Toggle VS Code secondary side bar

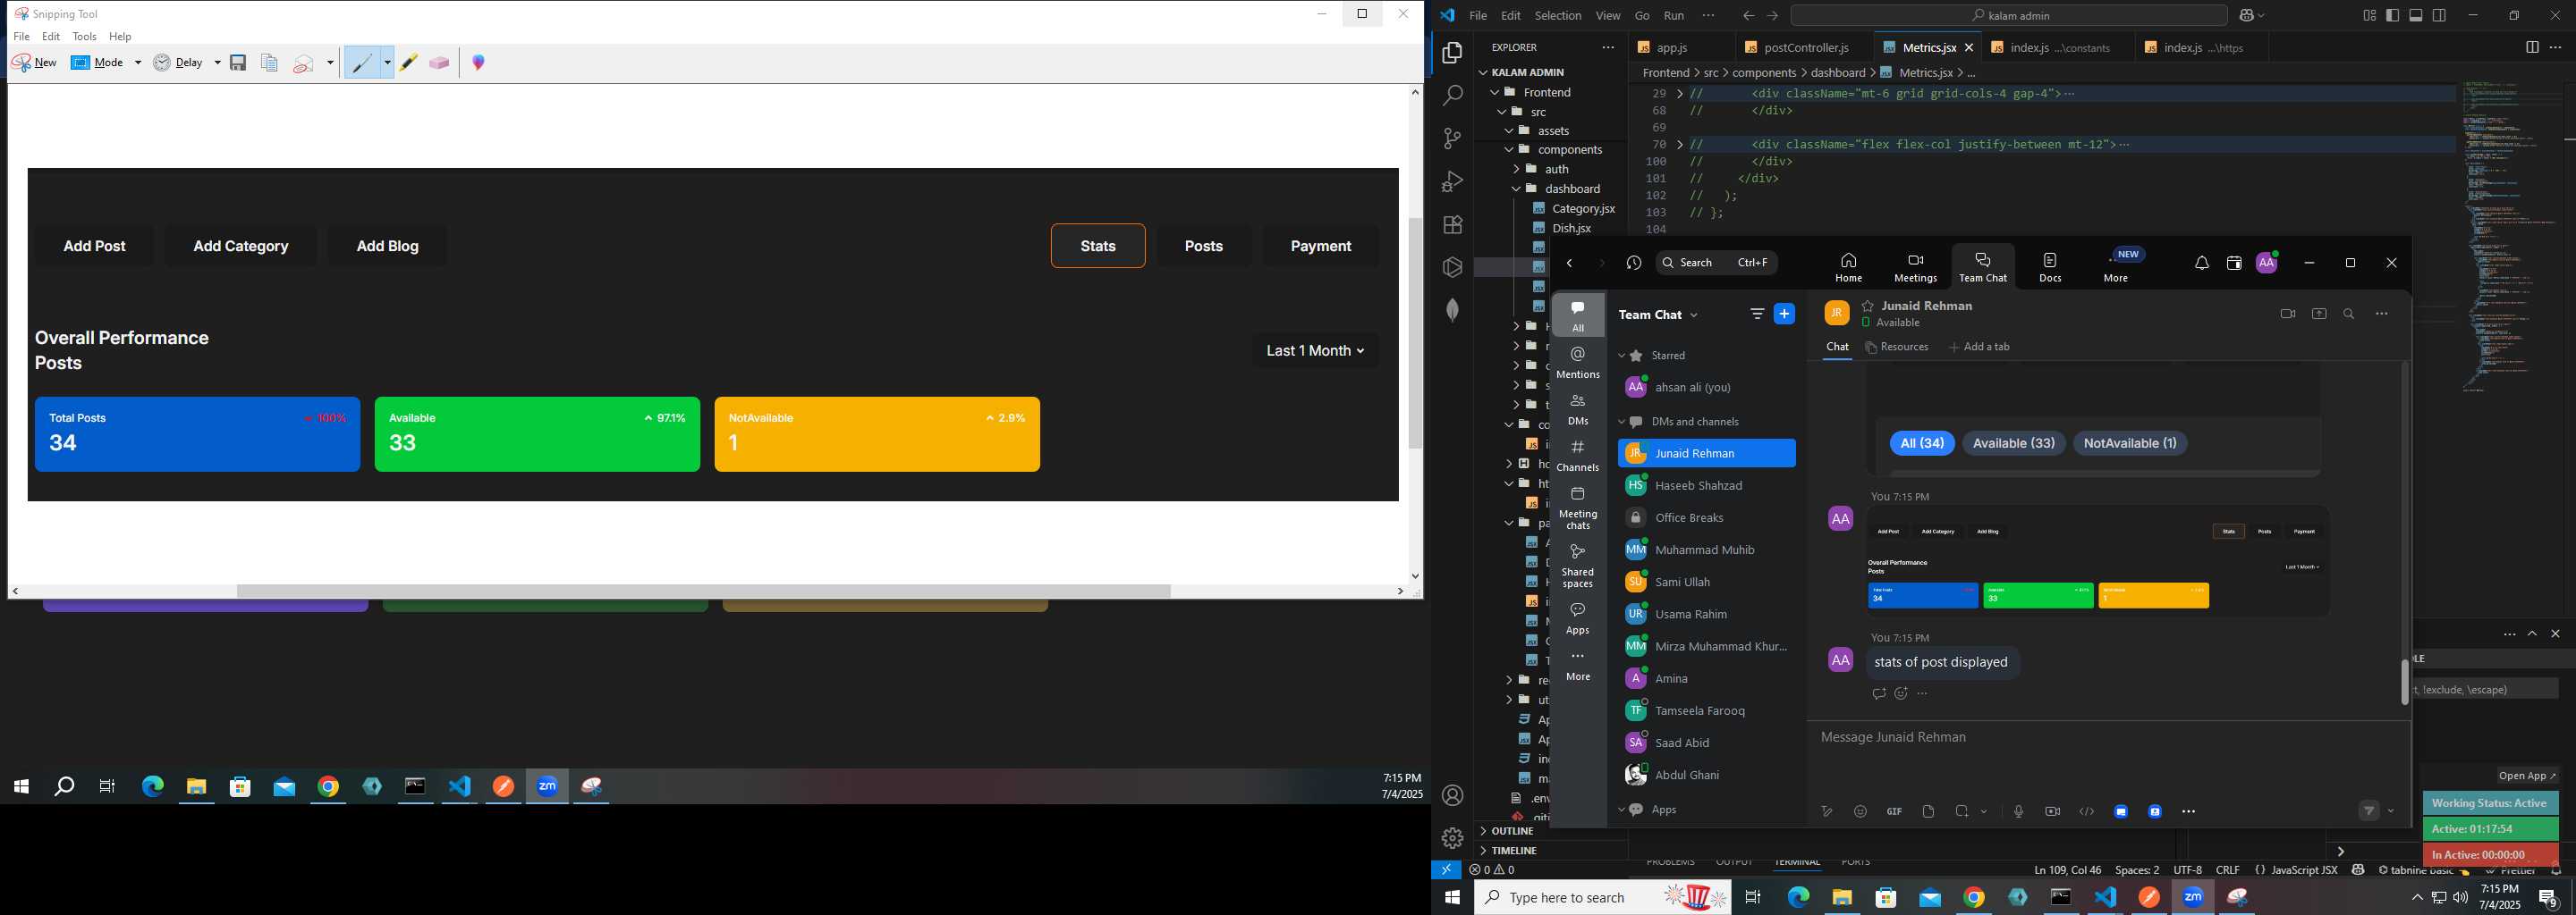pos(2439,15)
